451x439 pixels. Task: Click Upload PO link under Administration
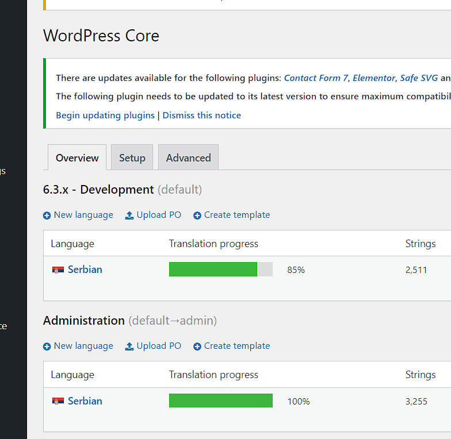tap(159, 346)
